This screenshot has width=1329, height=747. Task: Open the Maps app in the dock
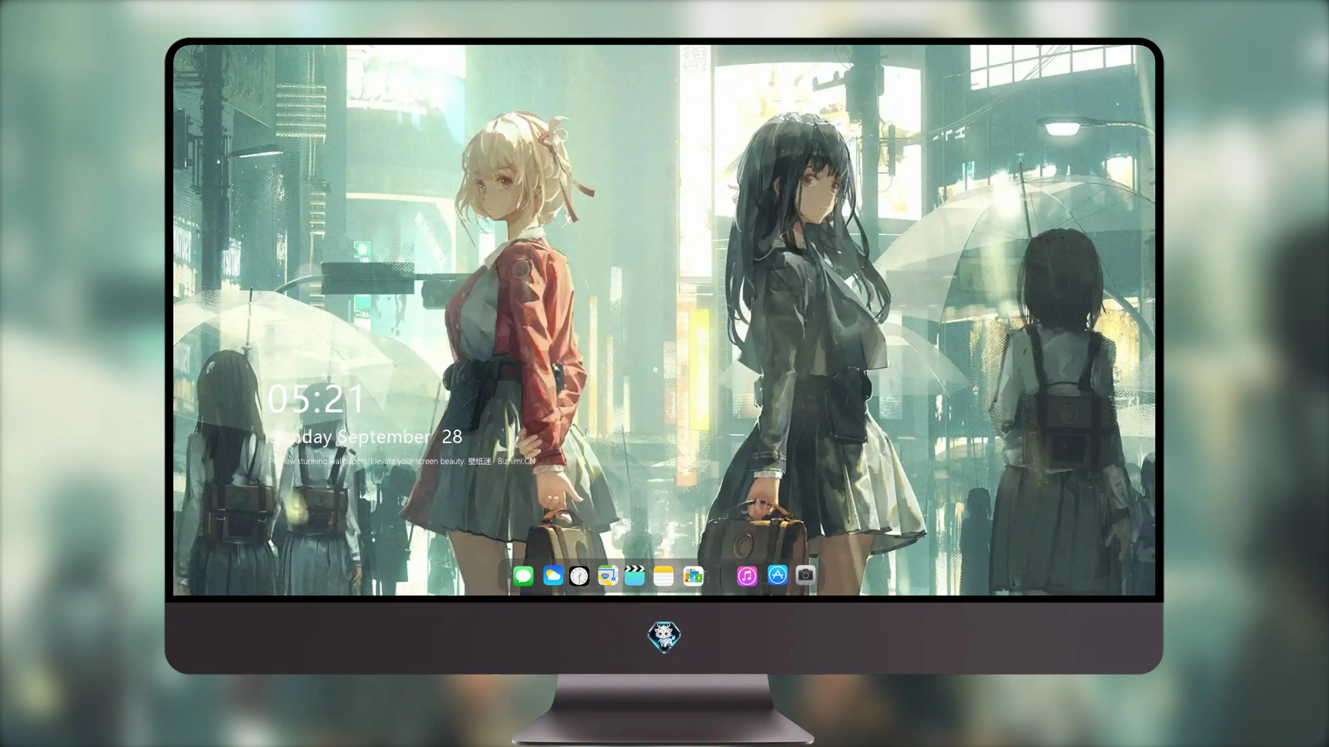608,576
